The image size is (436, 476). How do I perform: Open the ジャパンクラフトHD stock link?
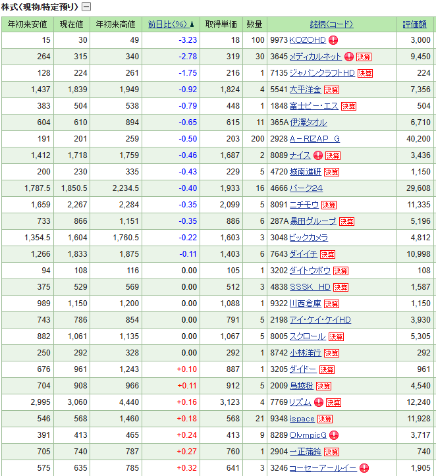(322, 73)
